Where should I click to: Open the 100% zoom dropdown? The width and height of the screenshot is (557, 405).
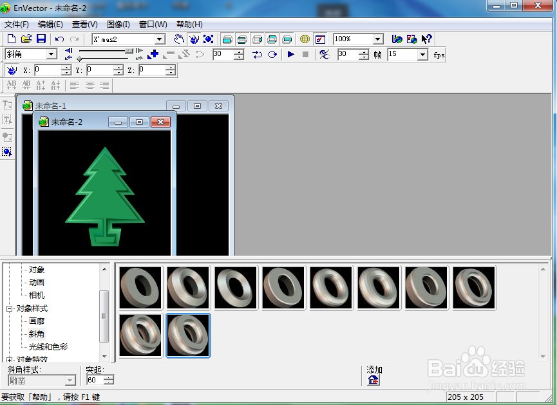click(x=378, y=39)
